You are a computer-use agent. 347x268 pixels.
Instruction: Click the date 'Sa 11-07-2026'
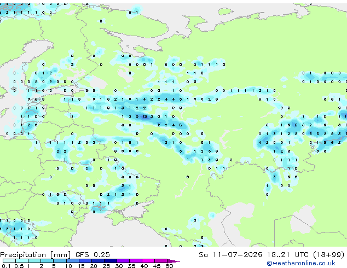230,255
